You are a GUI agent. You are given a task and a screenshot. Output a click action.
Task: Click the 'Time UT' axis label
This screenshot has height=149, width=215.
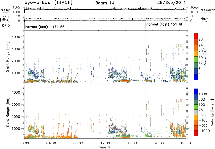105,147
